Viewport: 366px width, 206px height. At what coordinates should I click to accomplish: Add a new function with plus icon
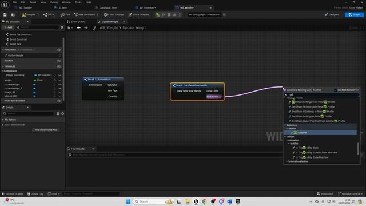59,50
